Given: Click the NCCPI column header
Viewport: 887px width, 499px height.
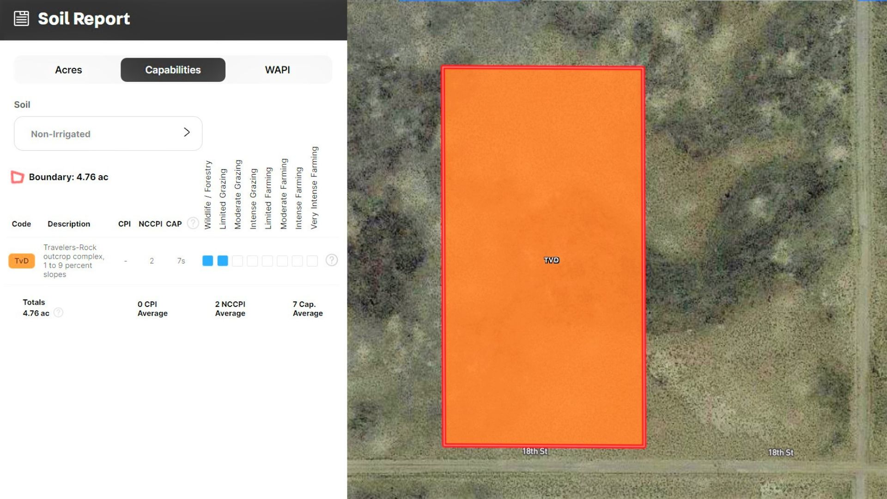Looking at the screenshot, I should [x=150, y=224].
